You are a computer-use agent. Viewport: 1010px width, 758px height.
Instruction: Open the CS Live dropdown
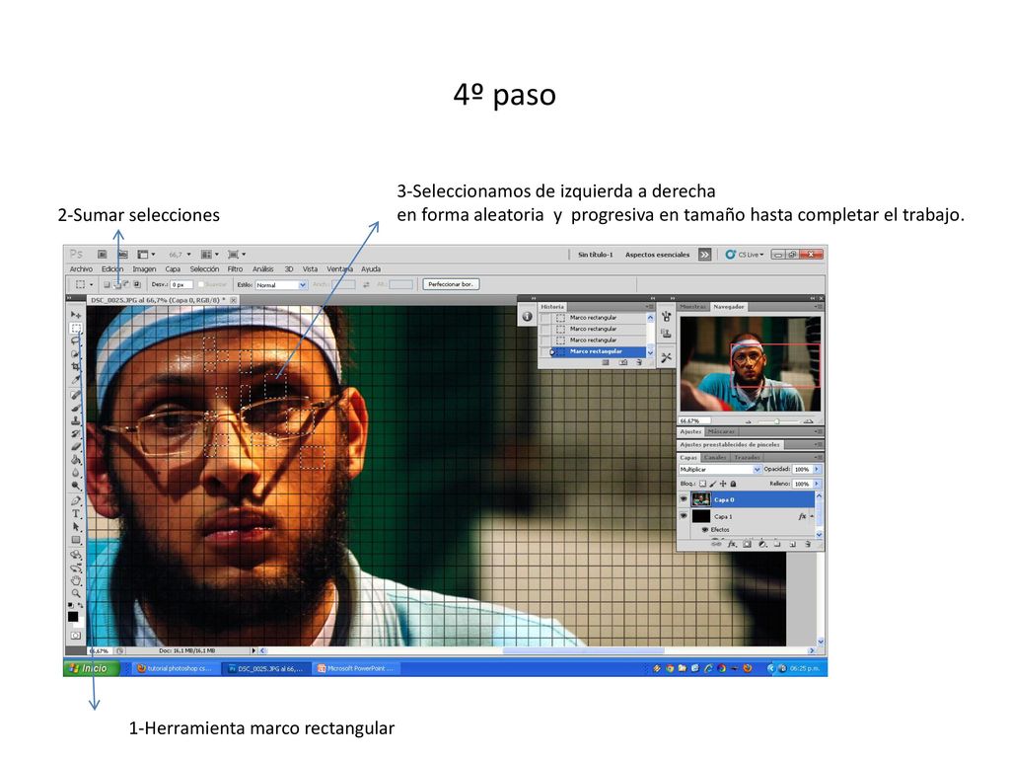pyautogui.click(x=745, y=255)
